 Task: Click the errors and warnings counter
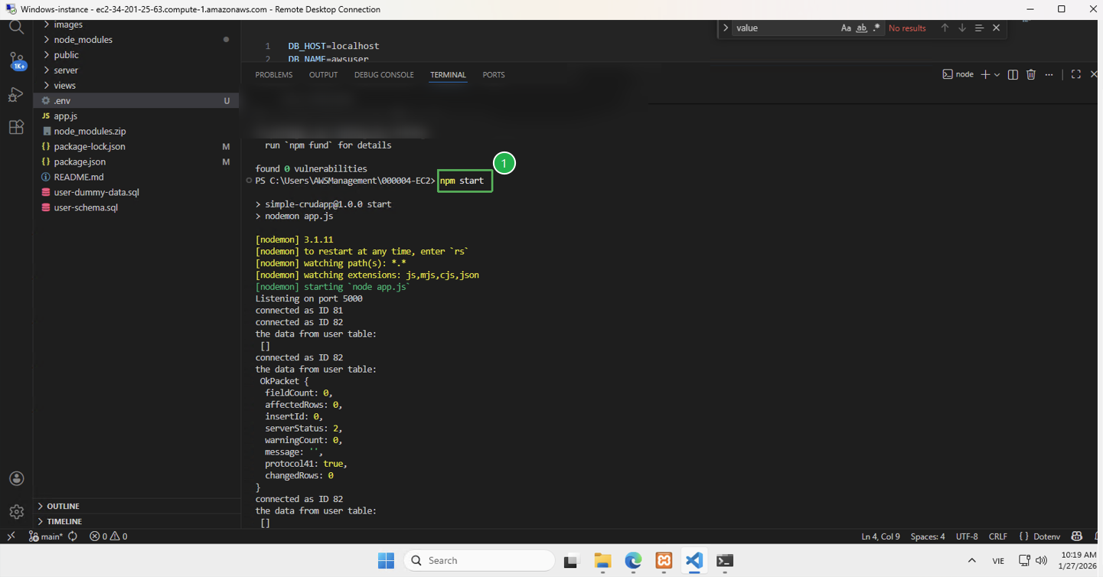[x=107, y=536]
